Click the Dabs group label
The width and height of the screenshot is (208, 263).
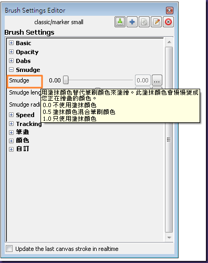coord(23,61)
